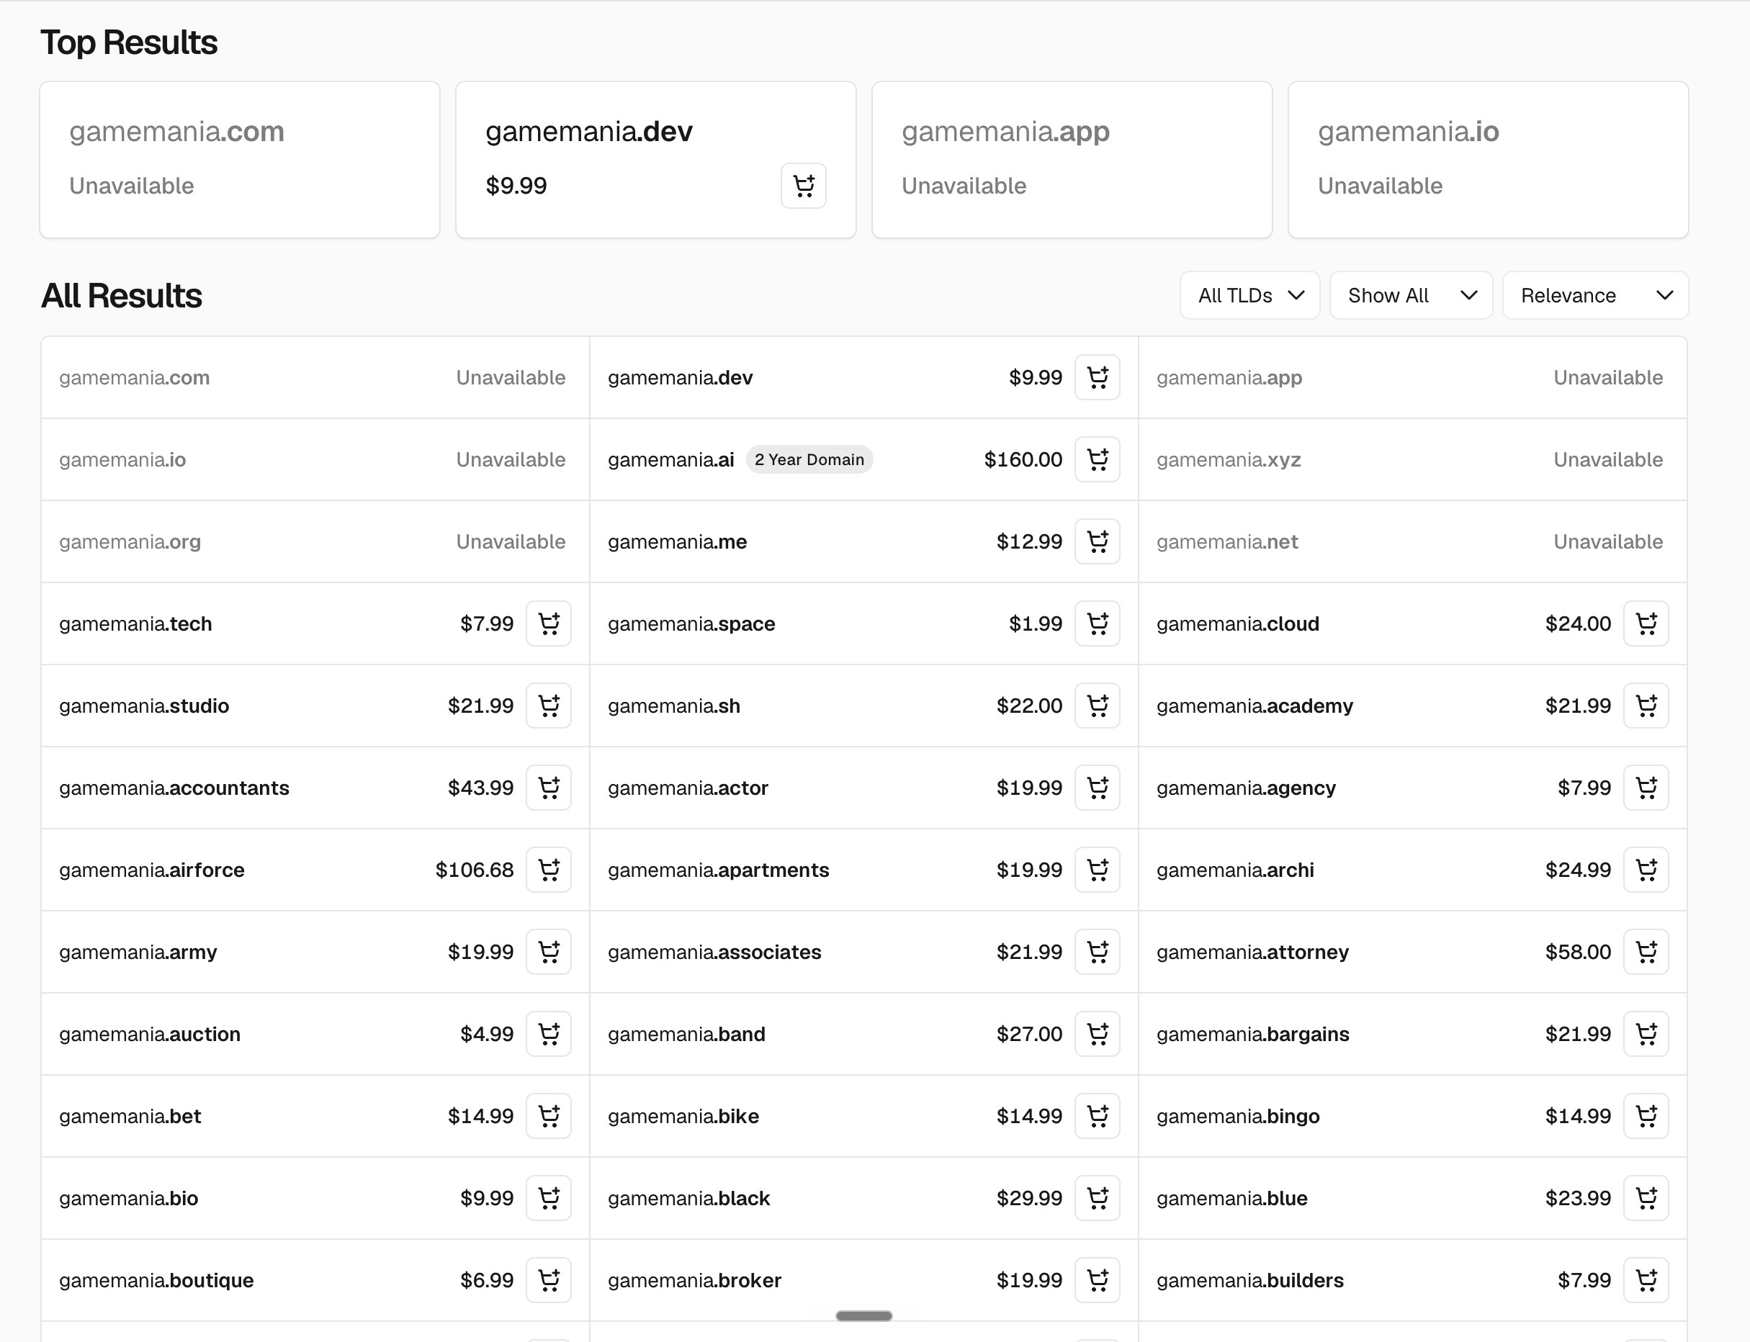1750x1342 pixels.
Task: Add gamemania.bargains to cart
Action: (x=1646, y=1035)
